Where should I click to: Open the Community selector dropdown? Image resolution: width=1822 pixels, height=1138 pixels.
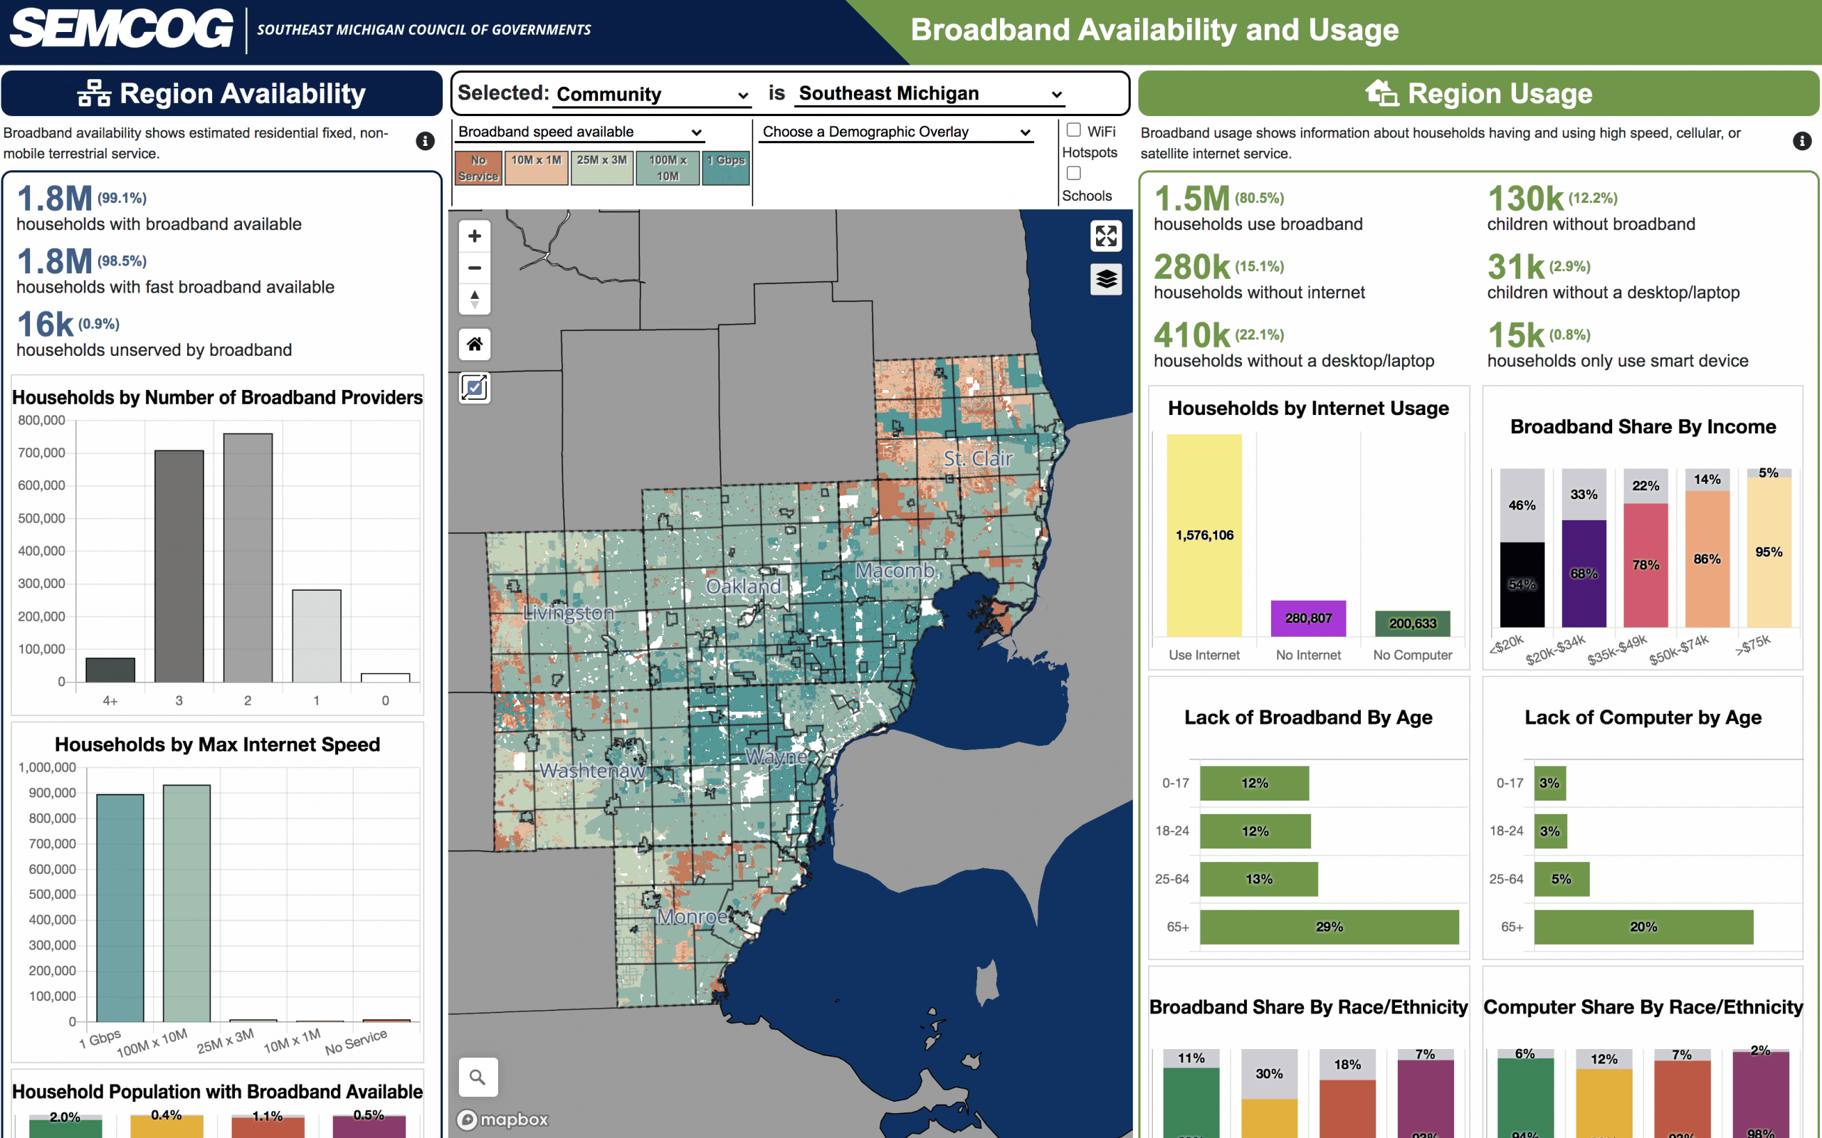point(652,93)
